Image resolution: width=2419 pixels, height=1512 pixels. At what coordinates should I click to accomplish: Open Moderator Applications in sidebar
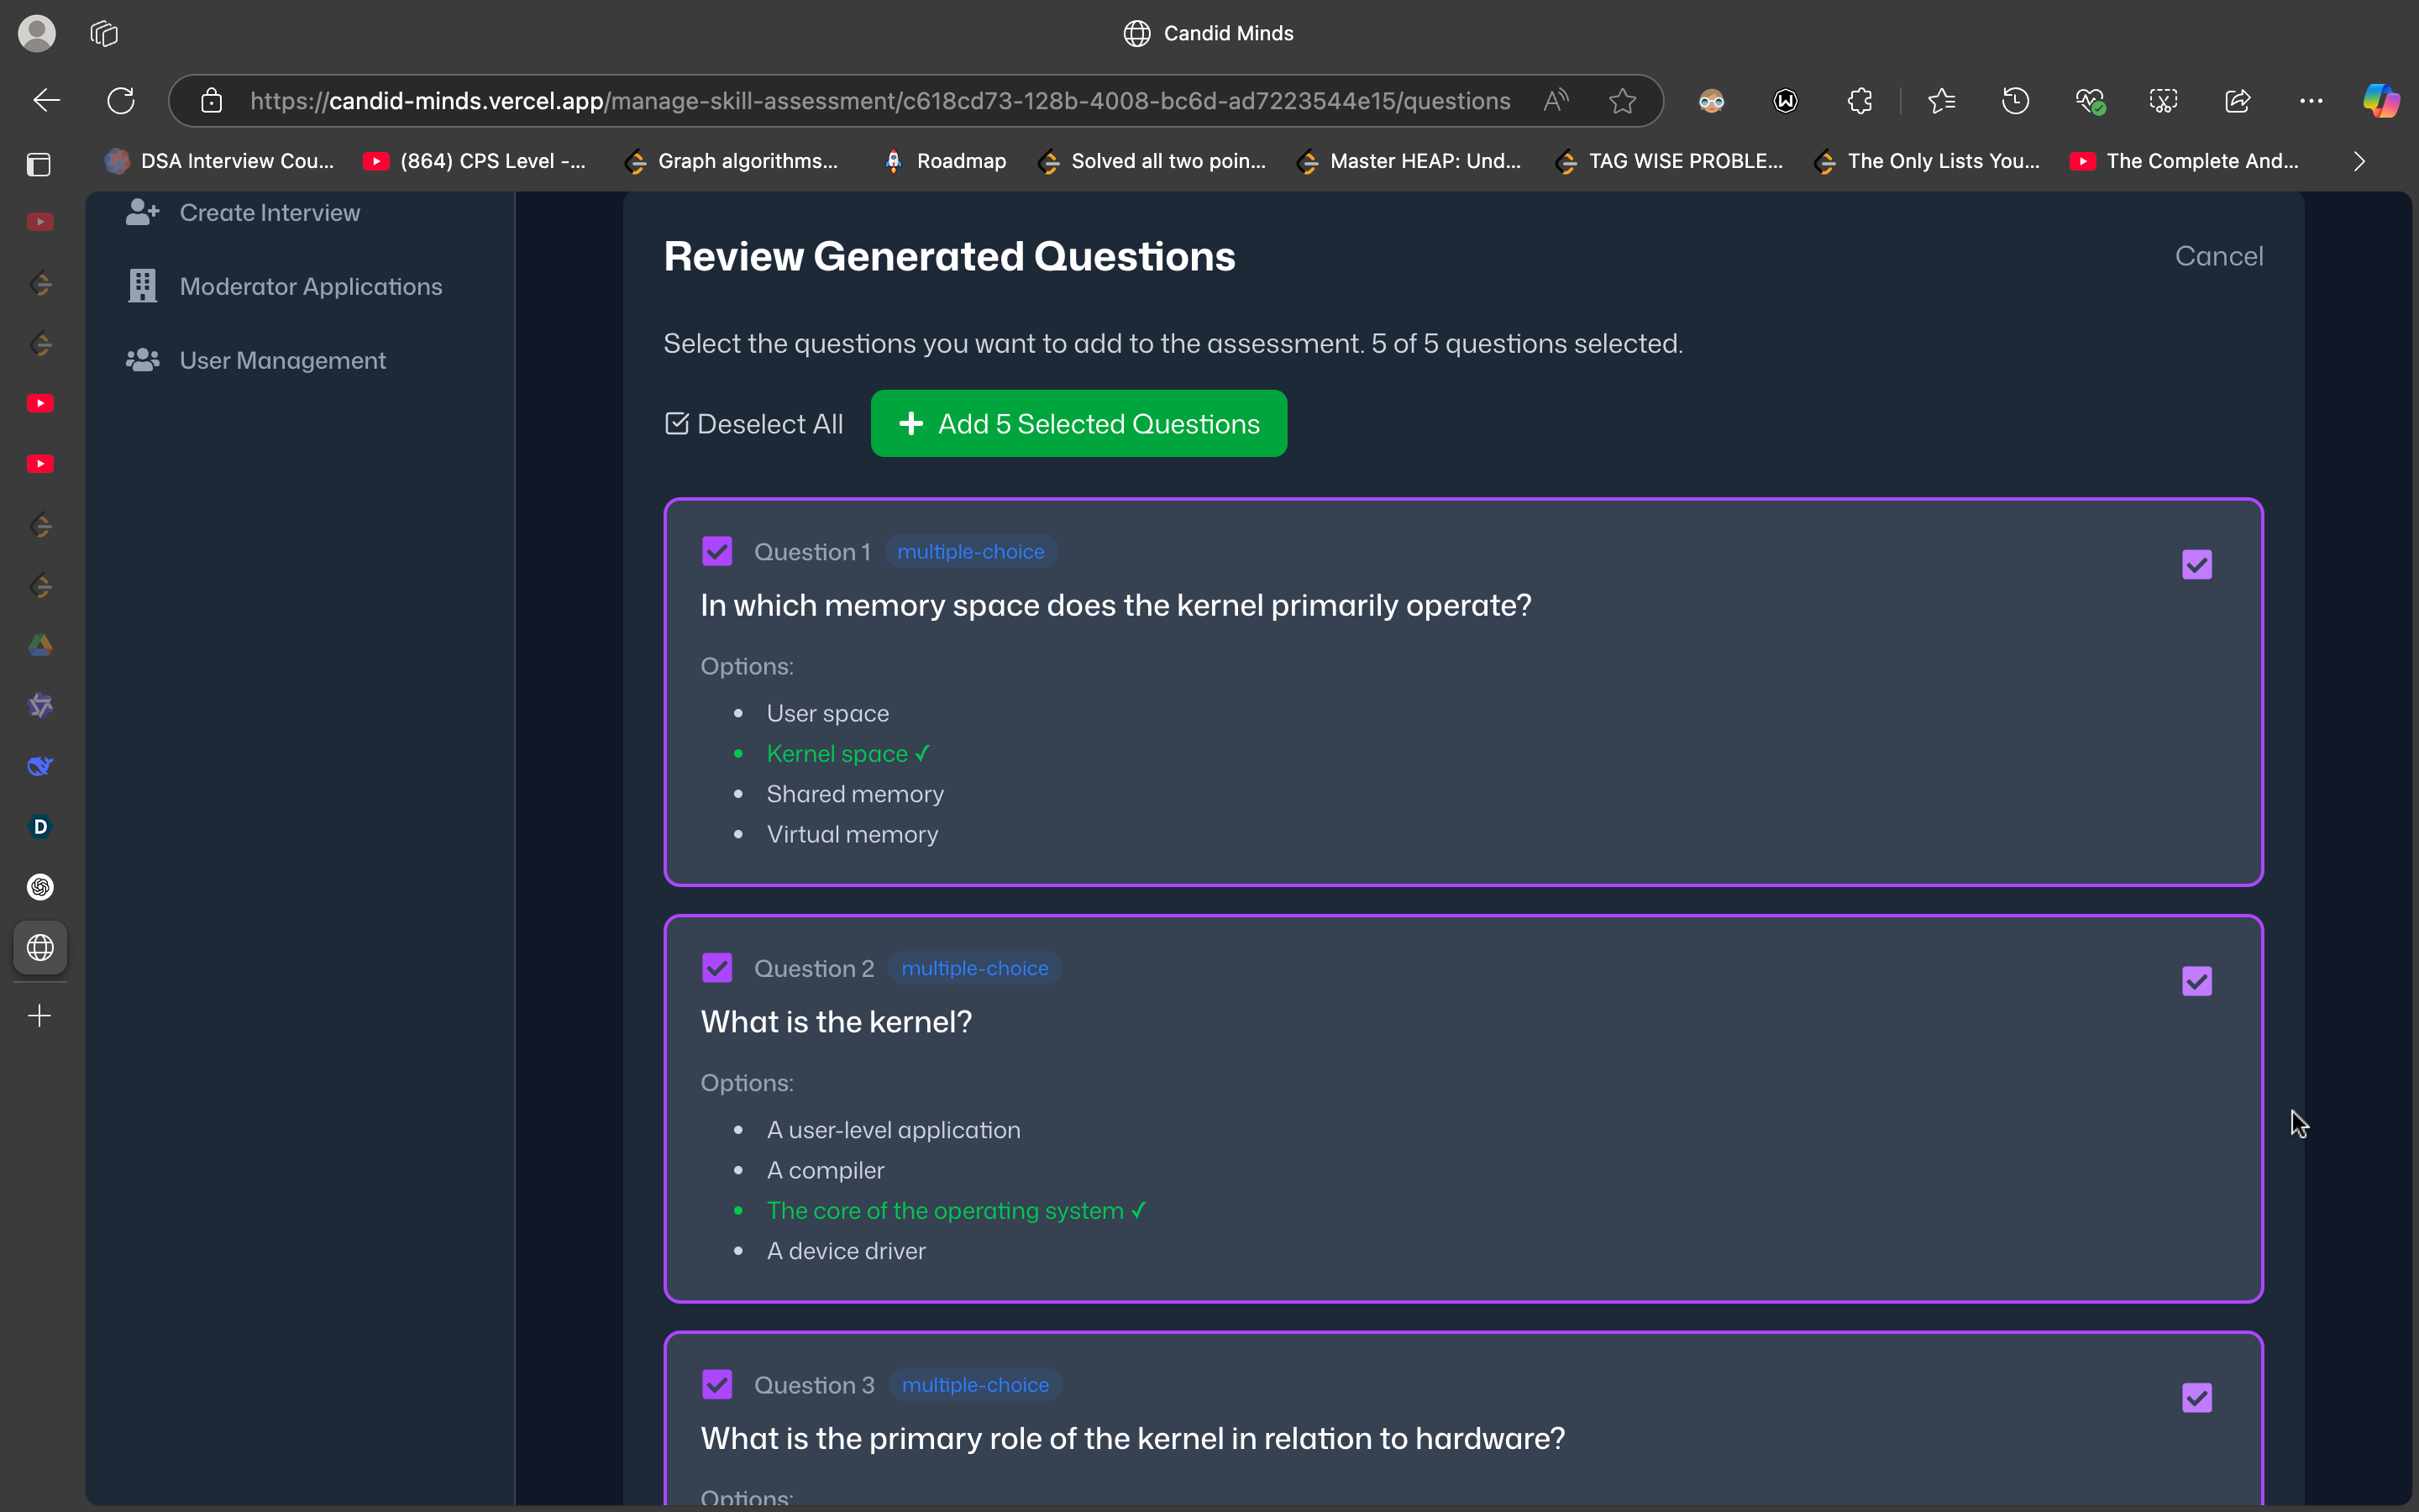(x=310, y=286)
